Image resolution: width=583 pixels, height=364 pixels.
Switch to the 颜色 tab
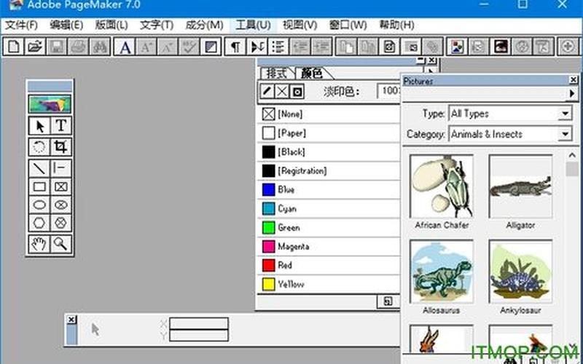[x=312, y=74]
